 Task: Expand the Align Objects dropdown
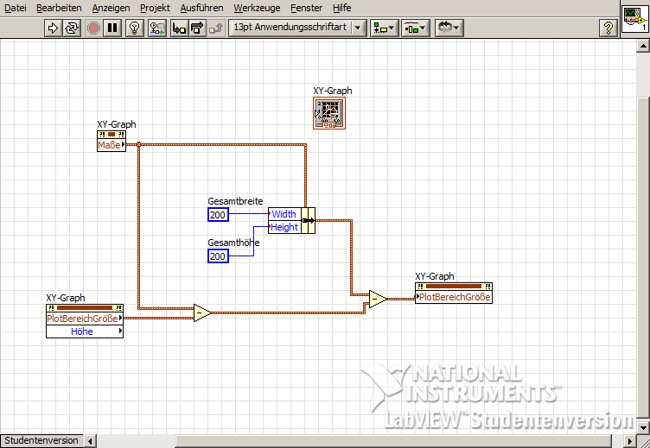pyautogui.click(x=383, y=28)
